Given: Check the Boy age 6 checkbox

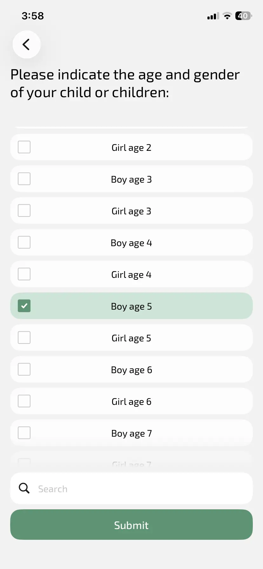Looking at the screenshot, I should pyautogui.click(x=24, y=369).
